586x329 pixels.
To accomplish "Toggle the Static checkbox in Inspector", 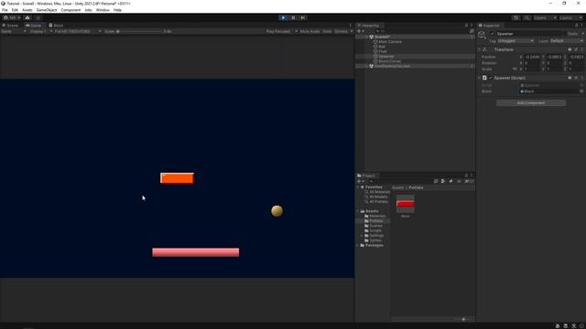I will 565,34.
